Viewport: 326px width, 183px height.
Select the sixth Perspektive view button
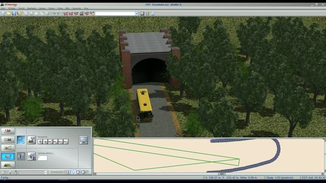click(66, 142)
